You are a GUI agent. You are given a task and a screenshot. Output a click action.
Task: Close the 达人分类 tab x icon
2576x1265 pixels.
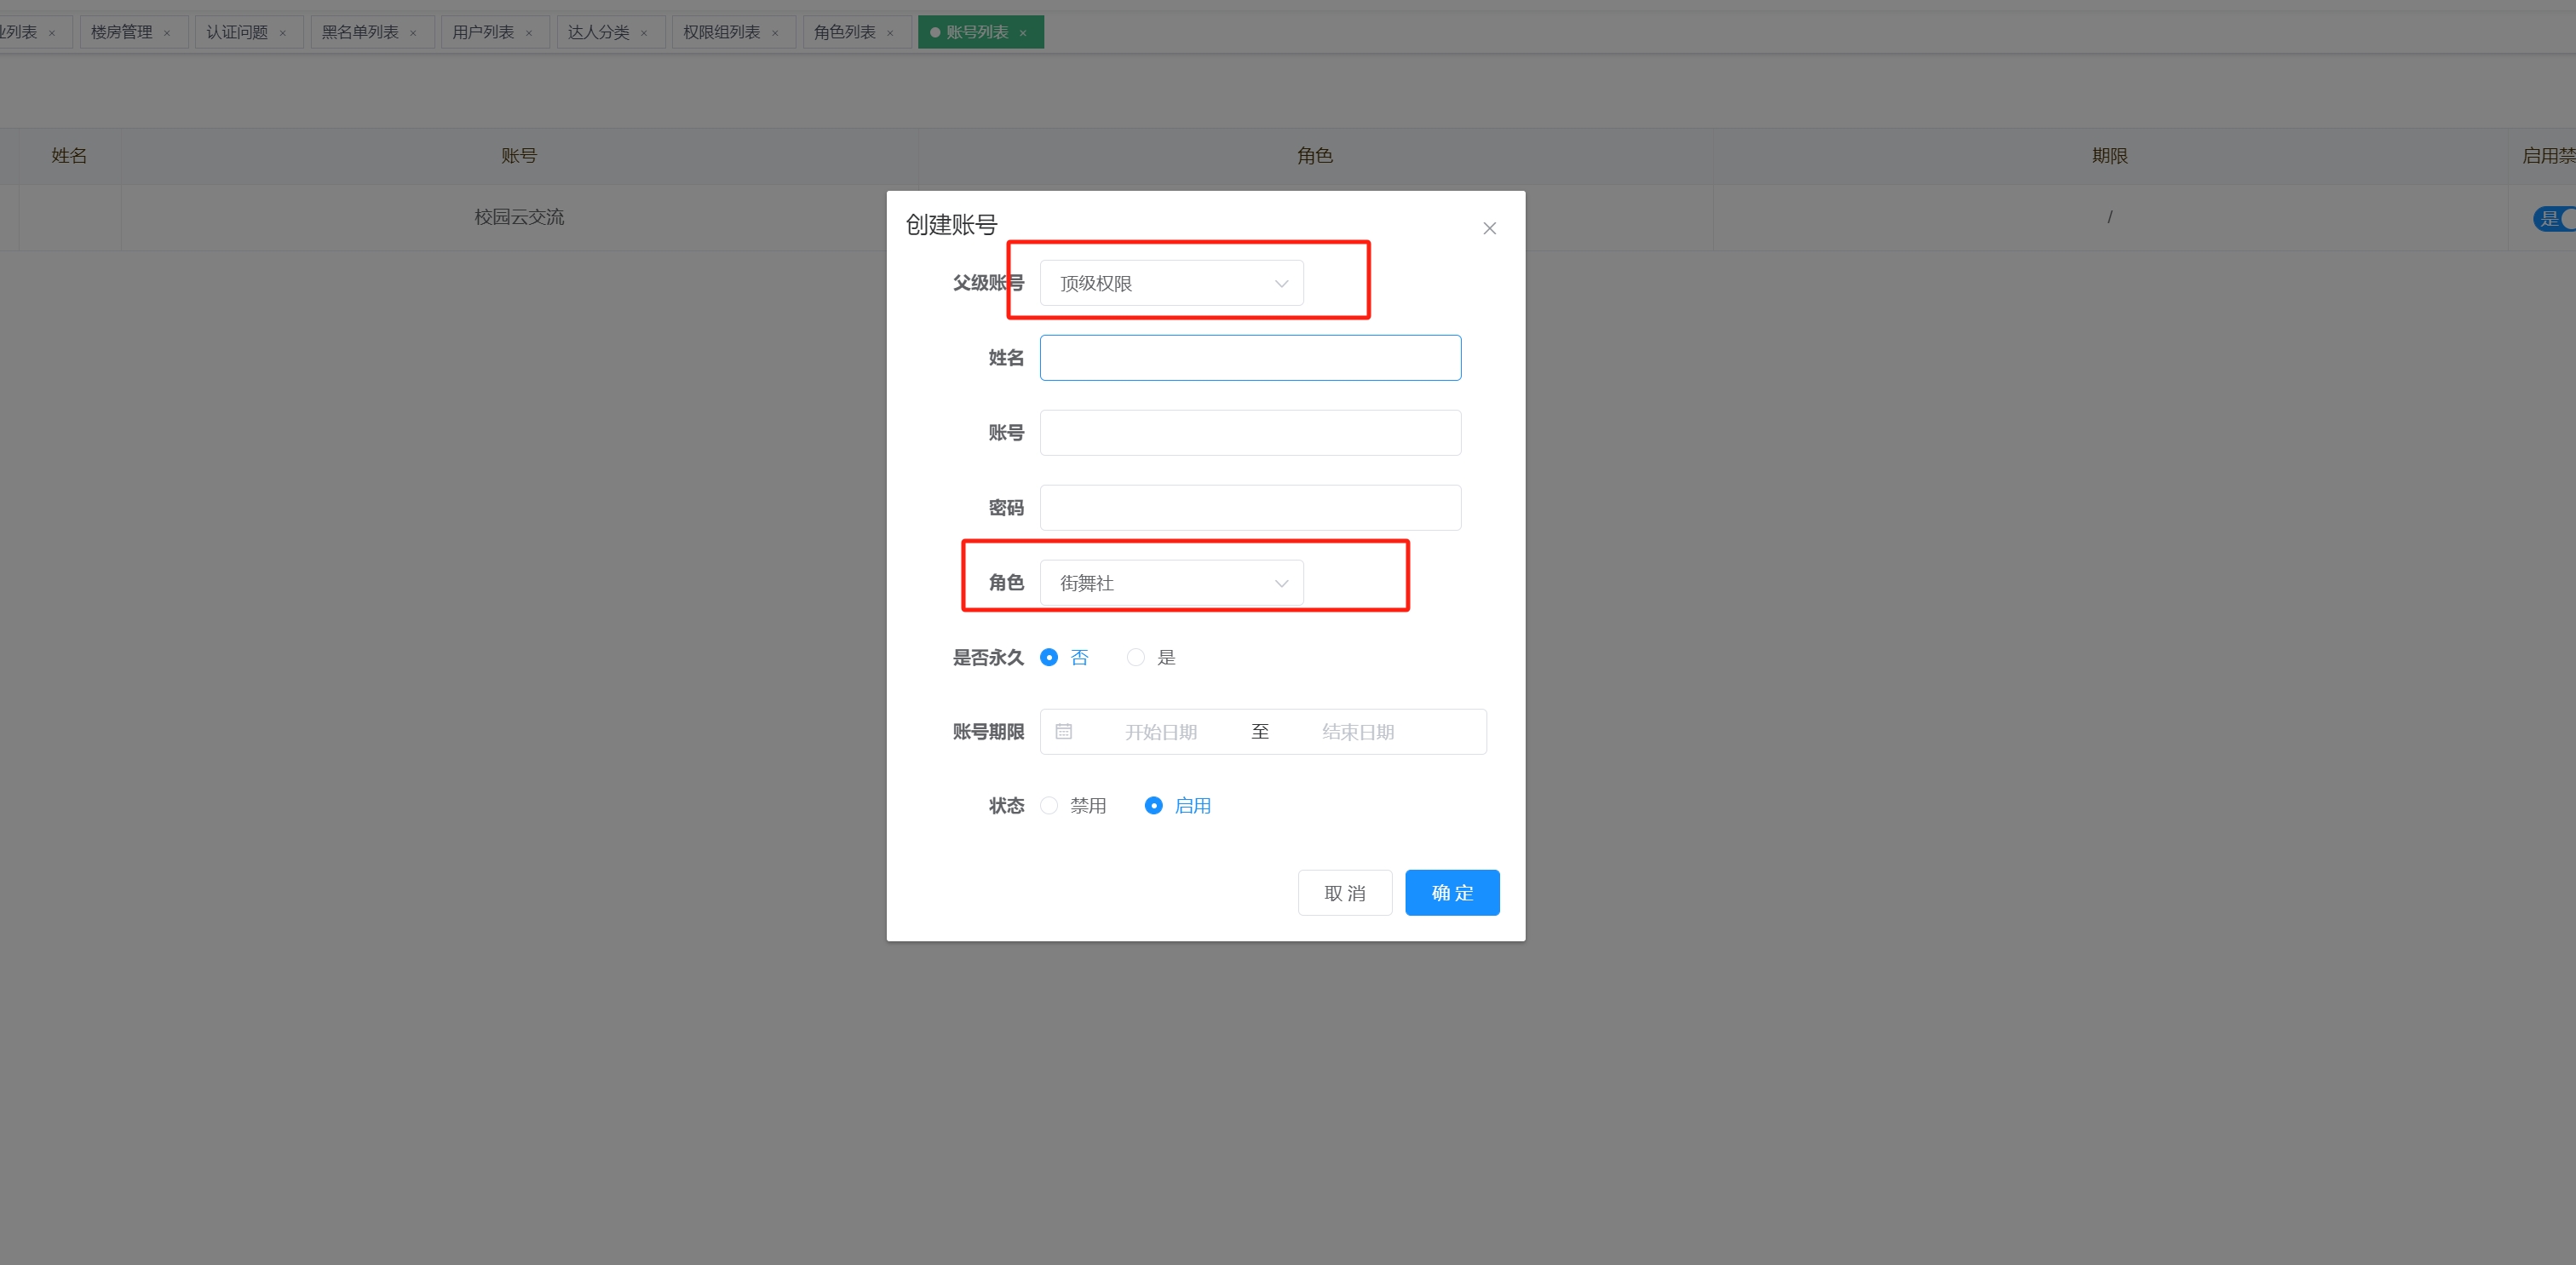click(644, 33)
